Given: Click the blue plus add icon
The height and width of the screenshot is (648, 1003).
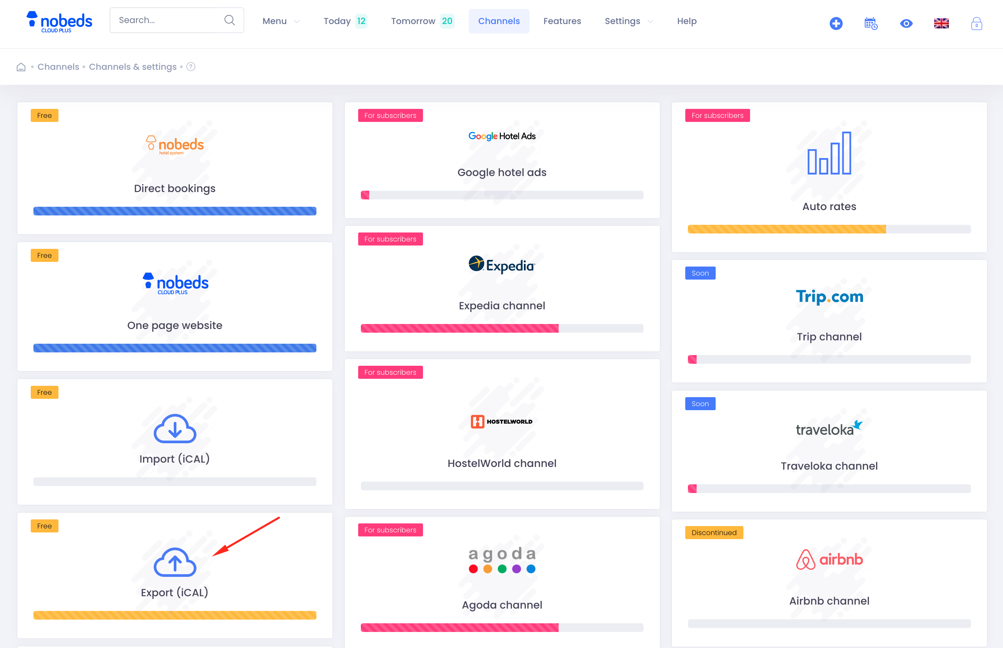Looking at the screenshot, I should pyautogui.click(x=836, y=24).
